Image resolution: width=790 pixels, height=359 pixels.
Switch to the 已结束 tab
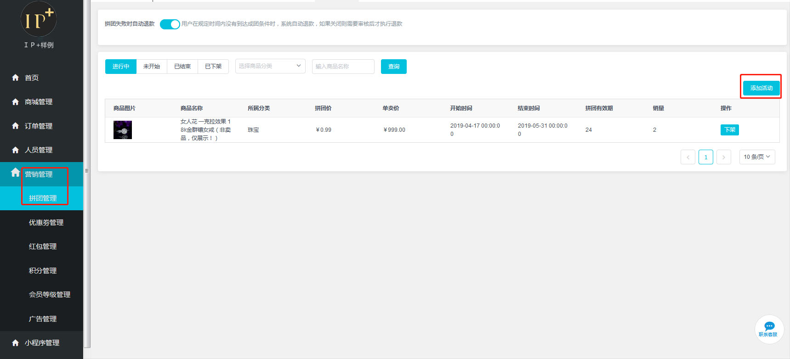pyautogui.click(x=182, y=67)
